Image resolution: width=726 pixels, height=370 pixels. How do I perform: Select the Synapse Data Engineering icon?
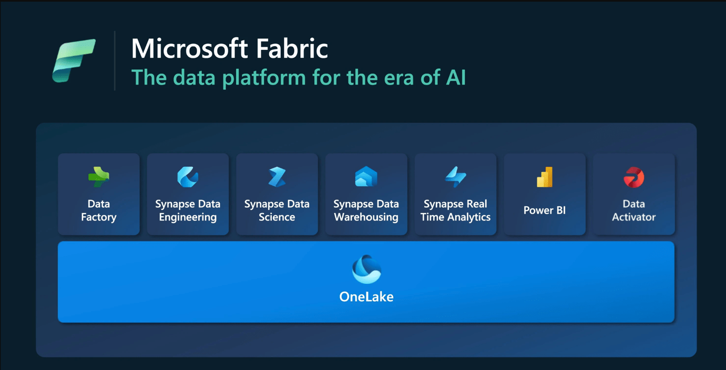click(x=188, y=177)
